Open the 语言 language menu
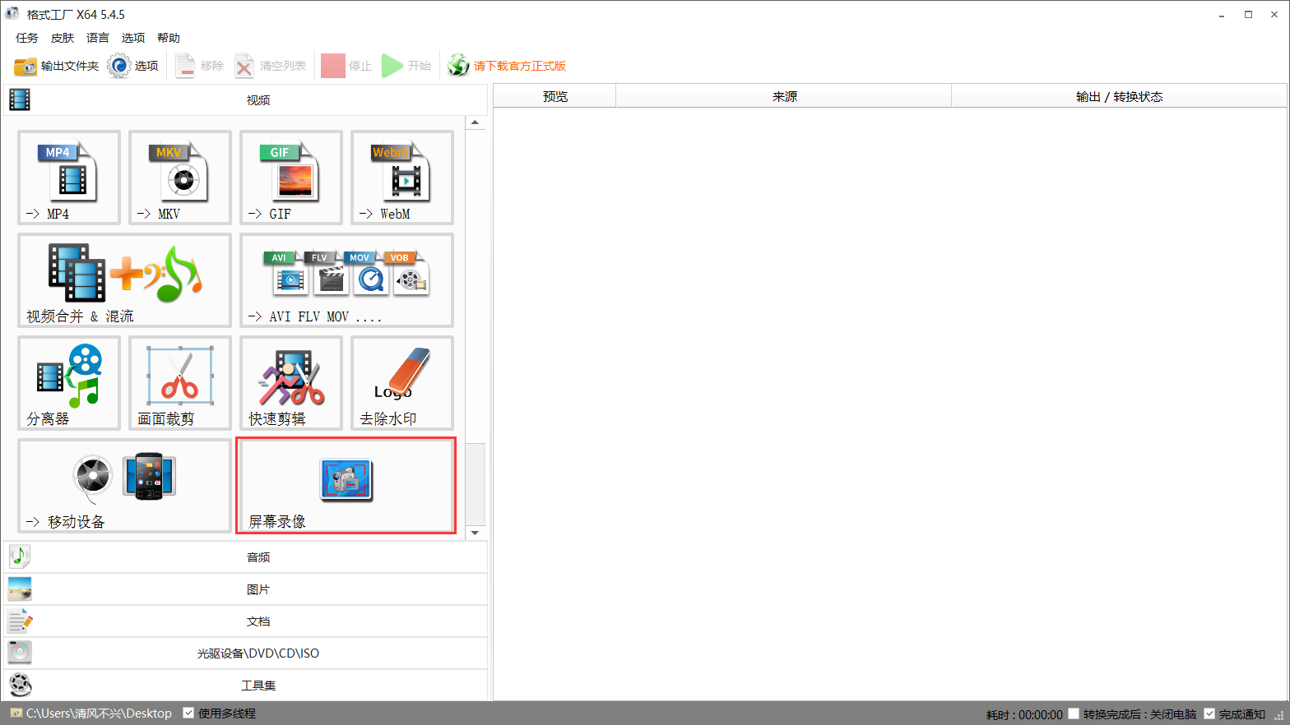Viewport: 1290px width, 725px height. tap(98, 38)
